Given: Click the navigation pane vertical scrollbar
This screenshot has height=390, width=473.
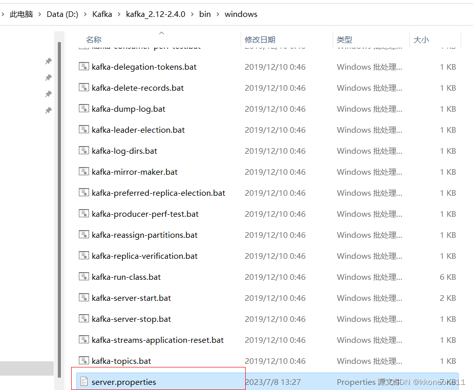Looking at the screenshot, I should tap(59, 210).
